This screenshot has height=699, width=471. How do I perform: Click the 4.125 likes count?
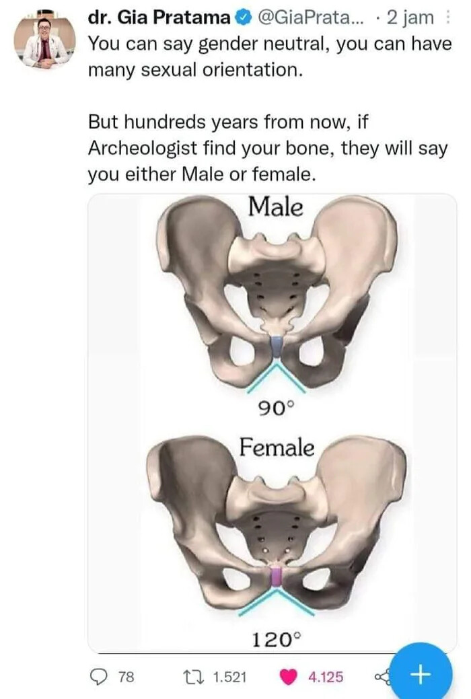point(326,677)
